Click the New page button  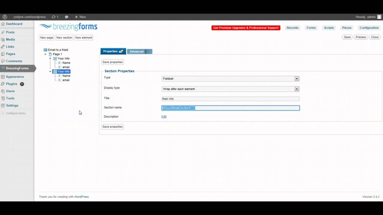point(47,38)
